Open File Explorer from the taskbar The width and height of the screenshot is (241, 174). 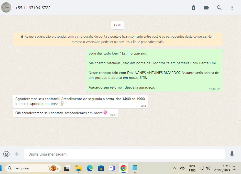[x=78, y=168]
